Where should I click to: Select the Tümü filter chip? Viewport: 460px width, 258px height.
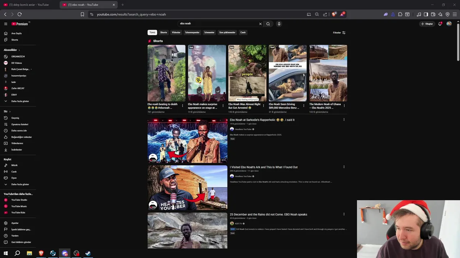pos(152,33)
